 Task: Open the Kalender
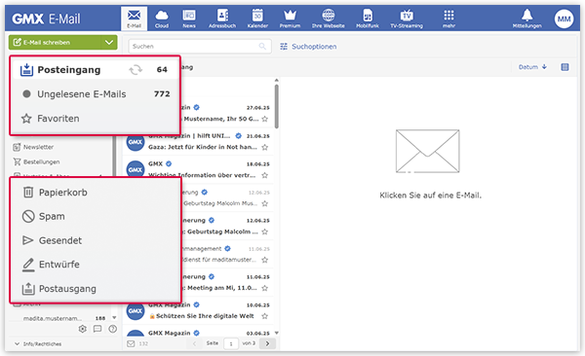(257, 18)
